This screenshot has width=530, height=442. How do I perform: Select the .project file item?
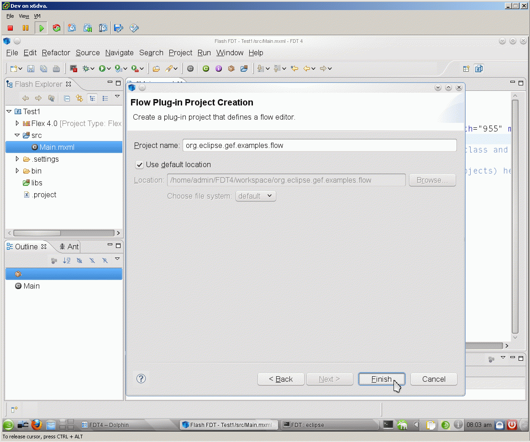(x=40, y=195)
